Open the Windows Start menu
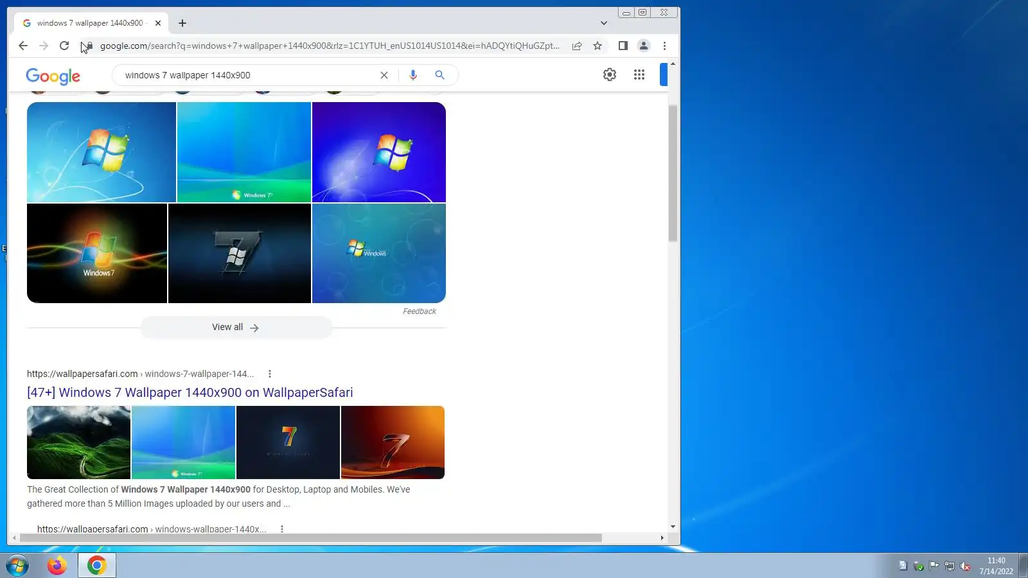The height and width of the screenshot is (578, 1028). pyautogui.click(x=17, y=566)
